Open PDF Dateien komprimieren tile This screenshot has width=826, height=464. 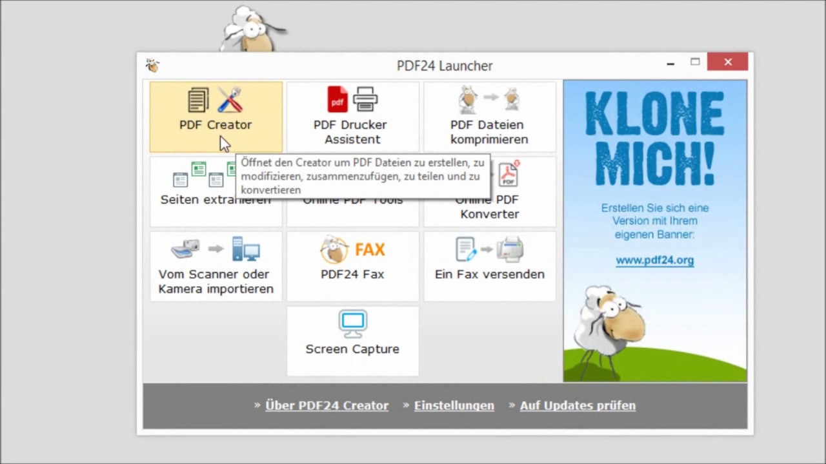(x=489, y=117)
